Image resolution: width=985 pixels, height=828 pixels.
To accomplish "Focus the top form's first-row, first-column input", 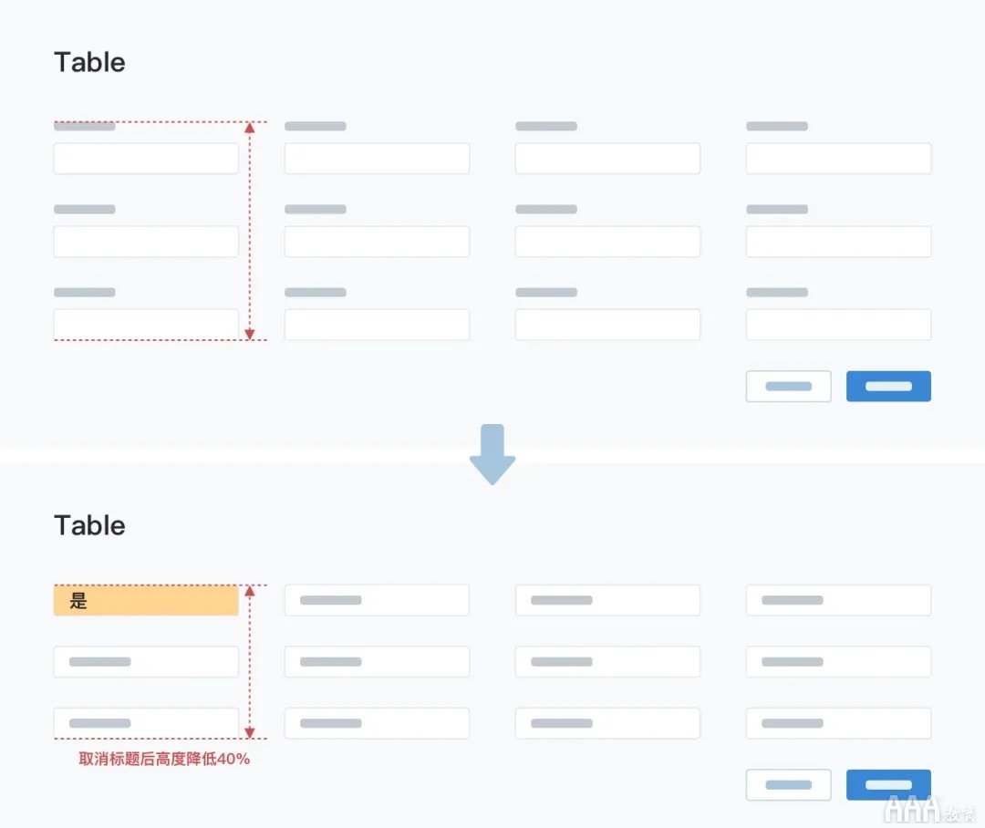I will (146, 159).
